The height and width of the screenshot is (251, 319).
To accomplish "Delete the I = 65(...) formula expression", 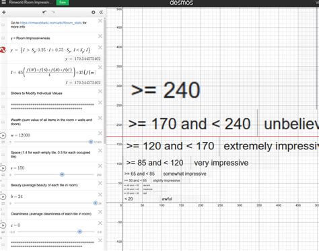I will coord(100,67).
